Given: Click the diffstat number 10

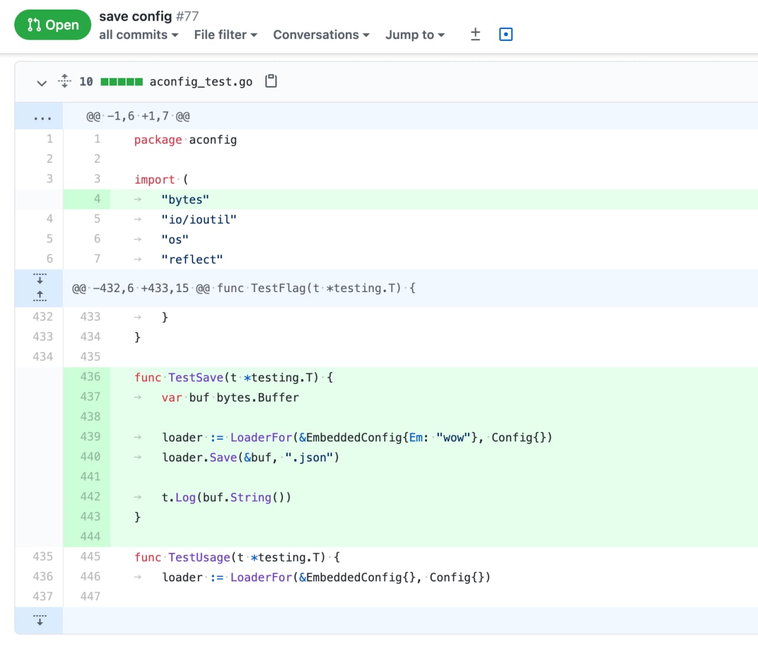Looking at the screenshot, I should click(x=86, y=82).
